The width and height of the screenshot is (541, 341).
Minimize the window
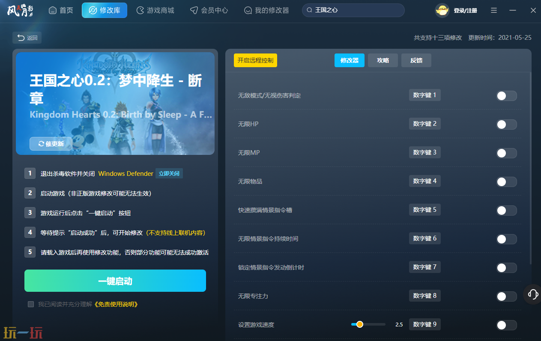tap(513, 10)
